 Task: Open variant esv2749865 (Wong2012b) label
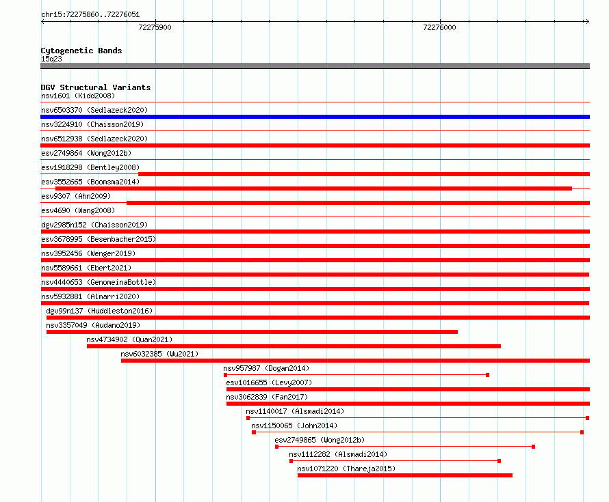point(320,440)
